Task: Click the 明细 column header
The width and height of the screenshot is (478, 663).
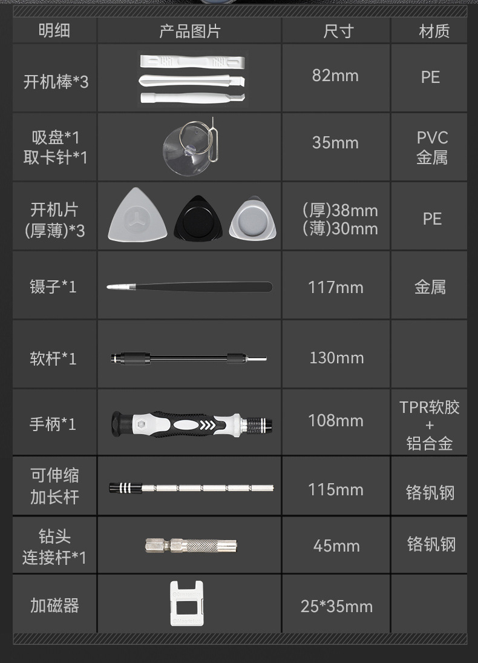Action: click(54, 31)
